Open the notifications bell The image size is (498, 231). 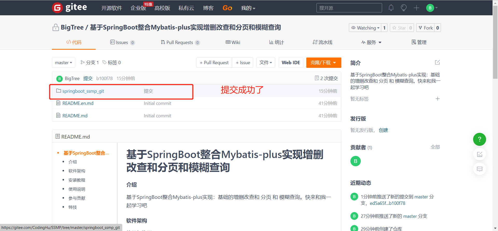point(391,8)
